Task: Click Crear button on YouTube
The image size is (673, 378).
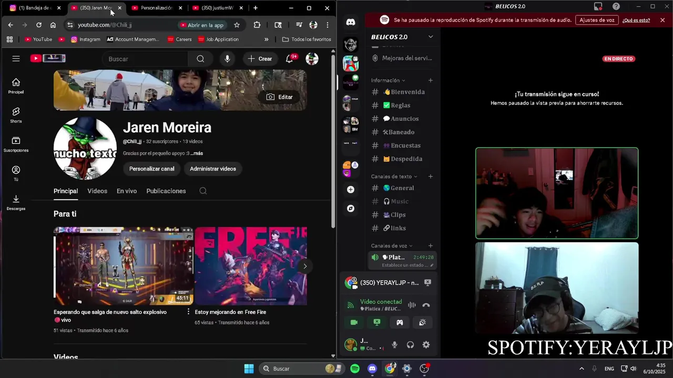Action: point(260,59)
